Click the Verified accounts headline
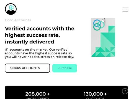133x99 pixels. tap(40, 35)
